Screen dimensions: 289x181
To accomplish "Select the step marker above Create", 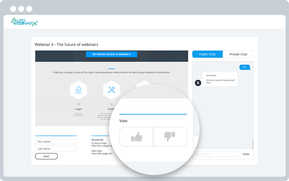I will pyautogui.click(x=111, y=104).
